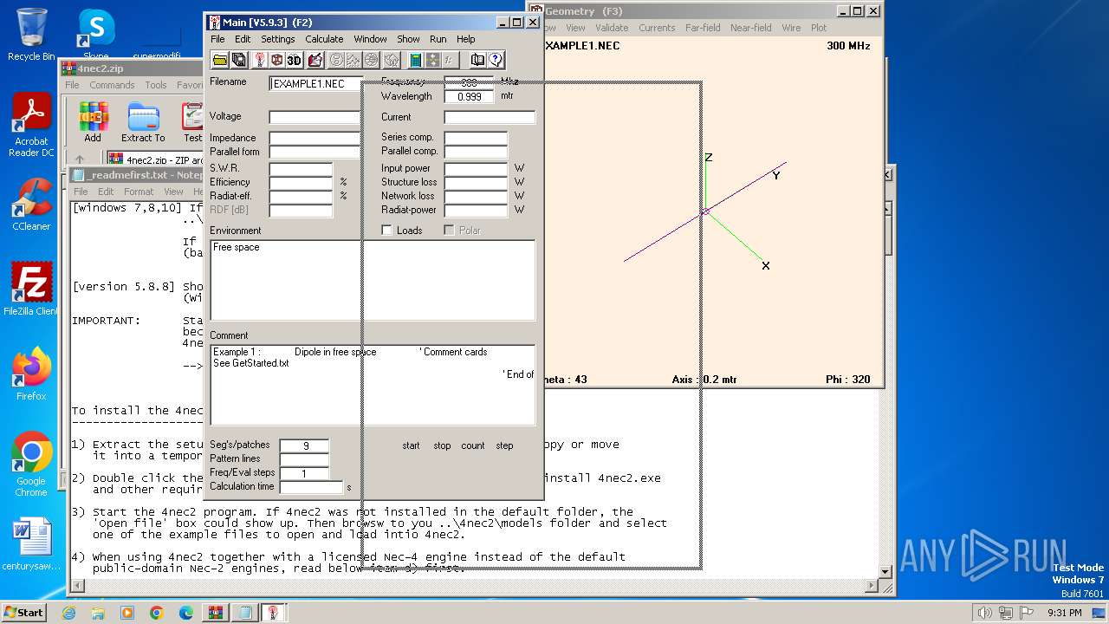Viewport: 1109px width, 624px height.
Task: Enable the Loads checkbox
Action: point(387,231)
